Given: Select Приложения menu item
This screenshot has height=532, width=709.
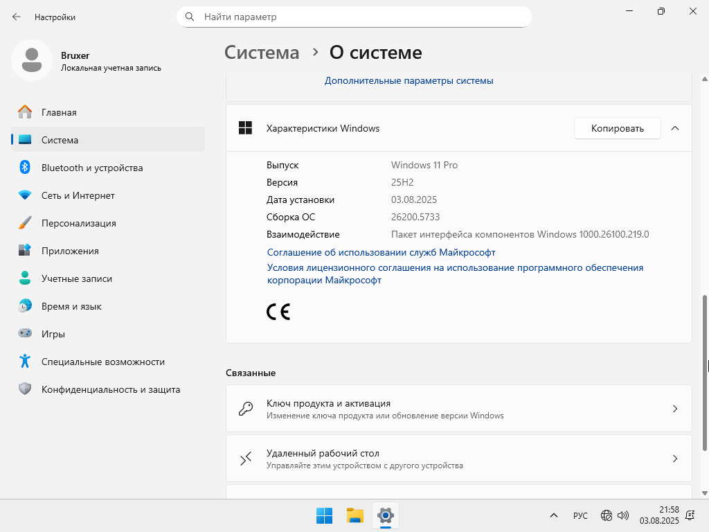Looking at the screenshot, I should 108,250.
